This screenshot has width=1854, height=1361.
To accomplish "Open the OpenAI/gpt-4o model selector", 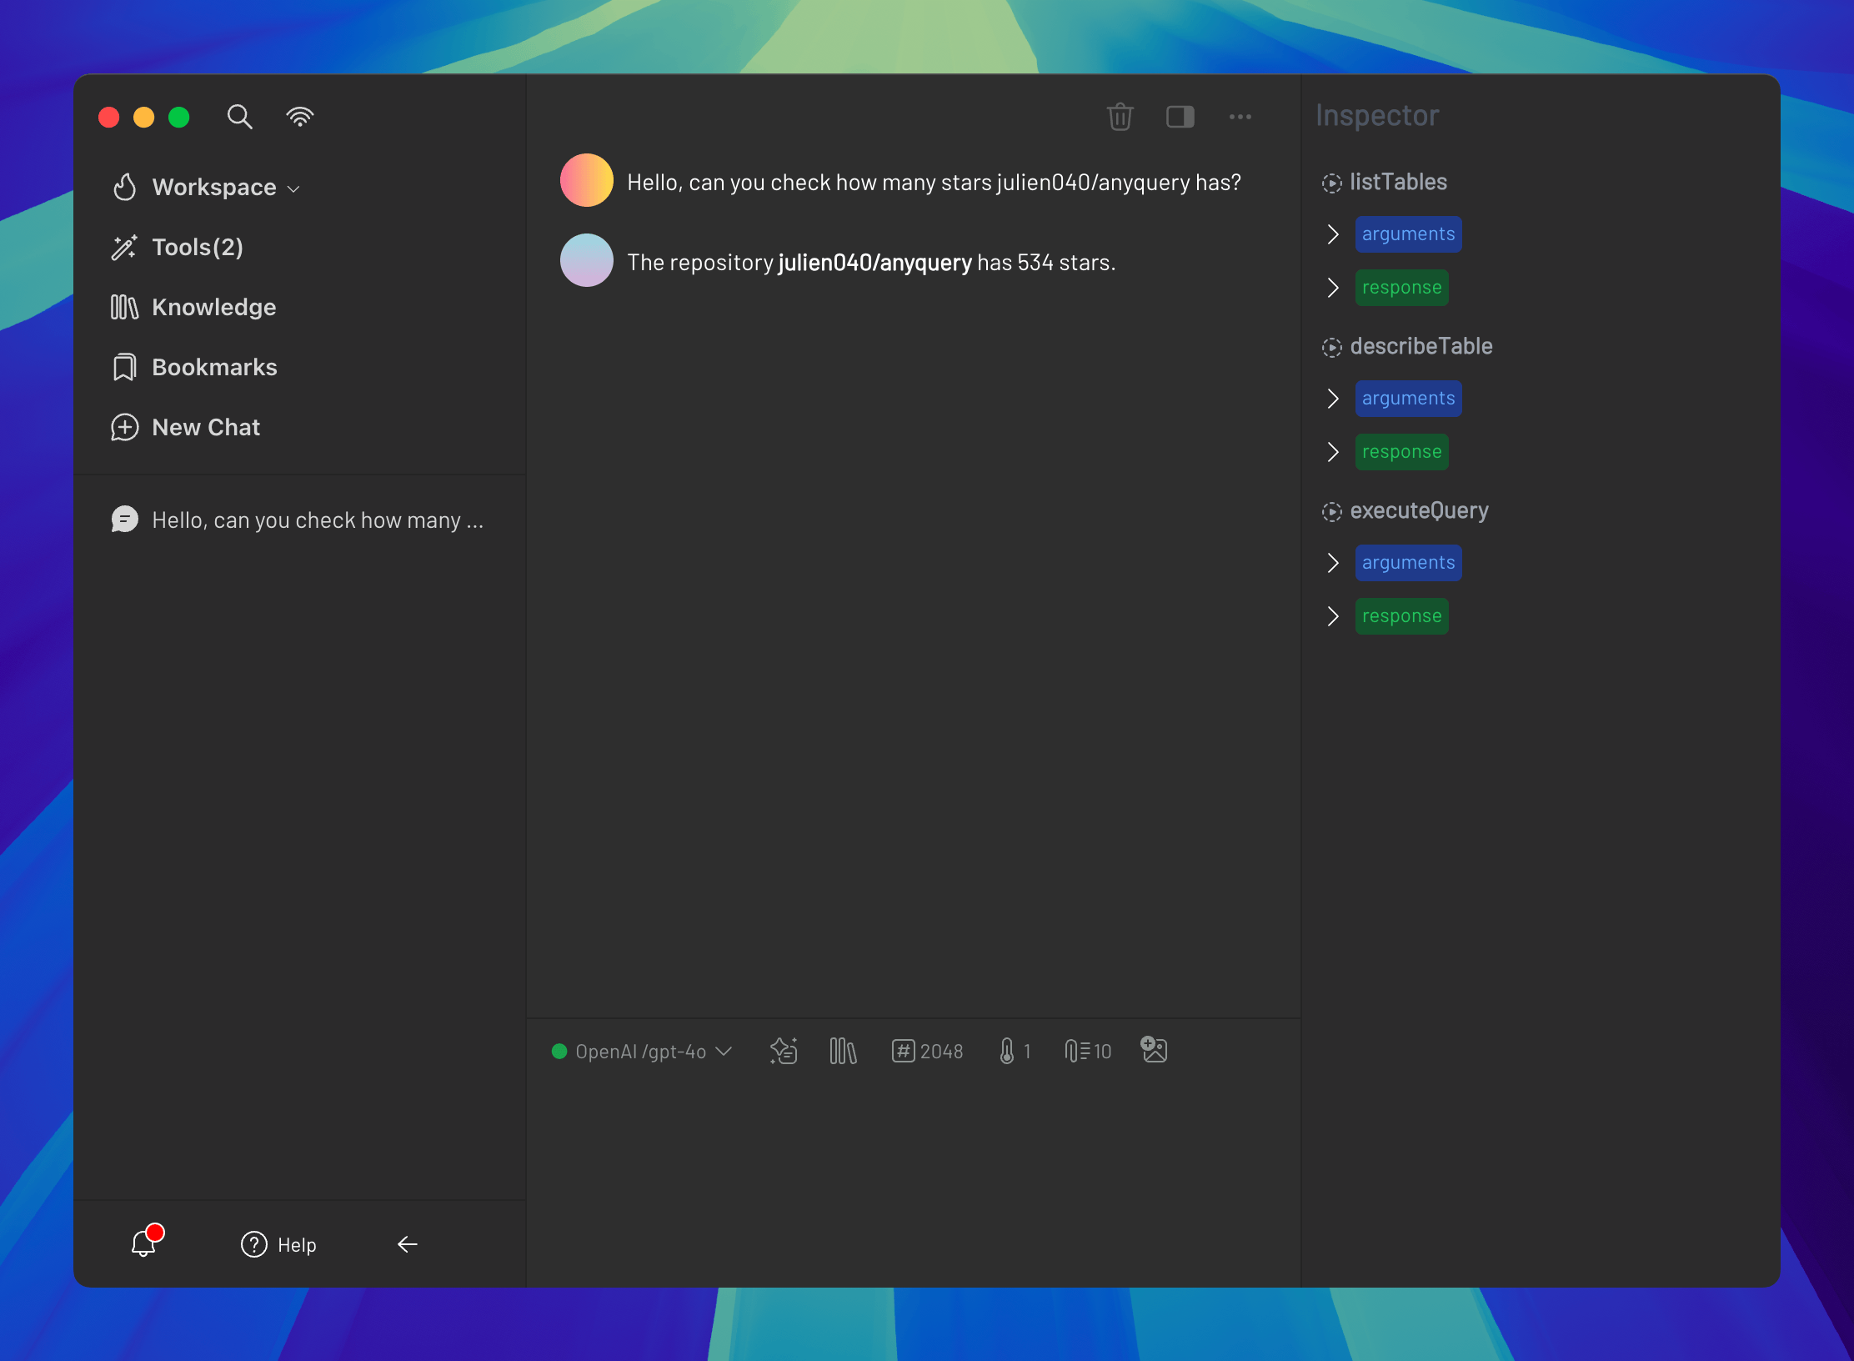I will coord(641,1052).
